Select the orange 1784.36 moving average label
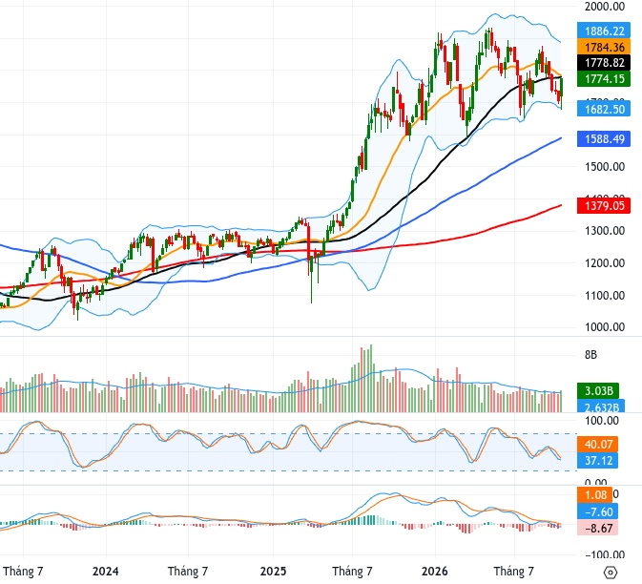Image resolution: width=642 pixels, height=584 pixels. 604,47
